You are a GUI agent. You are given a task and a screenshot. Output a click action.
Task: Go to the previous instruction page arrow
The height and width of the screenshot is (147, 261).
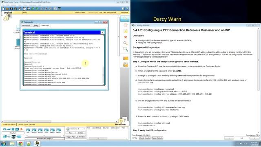coord(229,138)
